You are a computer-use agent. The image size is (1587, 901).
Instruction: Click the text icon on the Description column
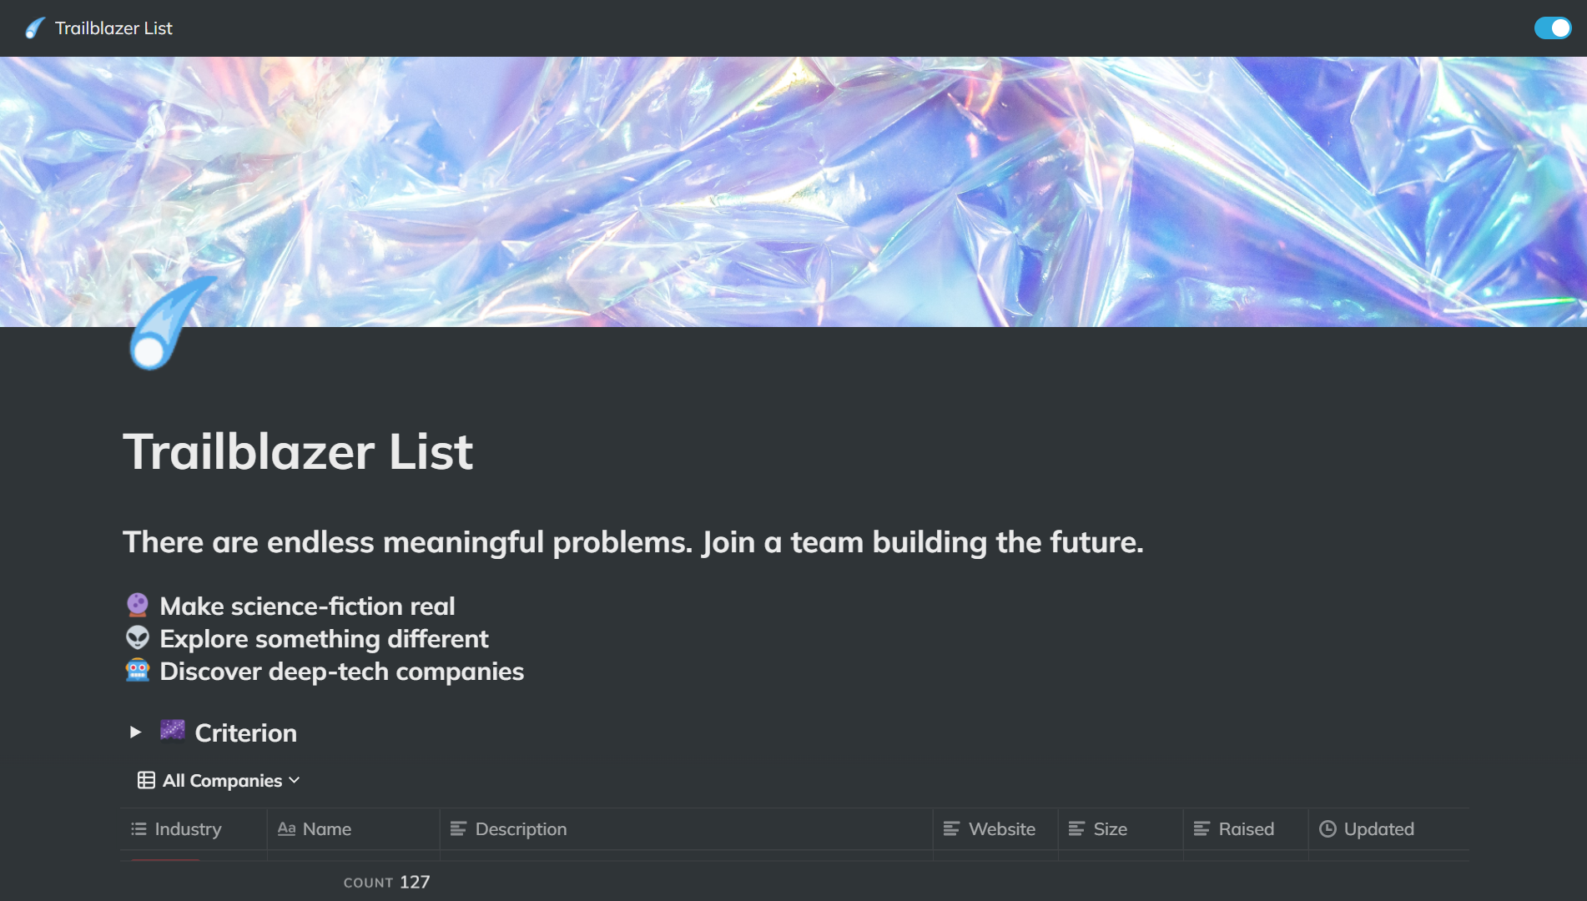click(x=458, y=828)
